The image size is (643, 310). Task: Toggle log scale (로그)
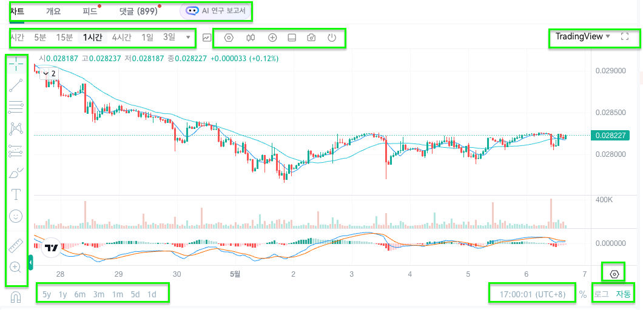click(601, 294)
